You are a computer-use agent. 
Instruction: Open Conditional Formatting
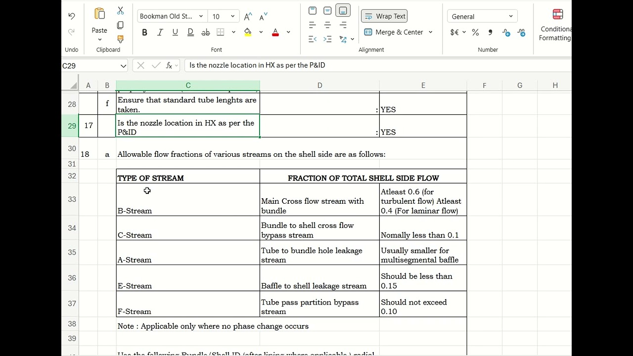[x=556, y=25]
